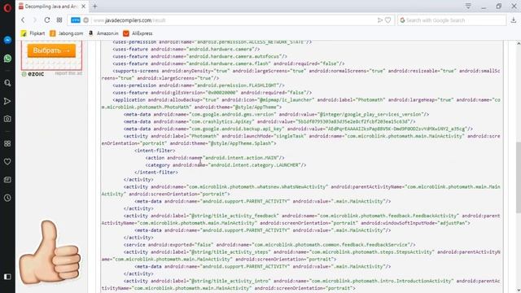The width and height of the screenshot is (521, 293).
Task: Go forward to the next page
Action: [x=34, y=20]
